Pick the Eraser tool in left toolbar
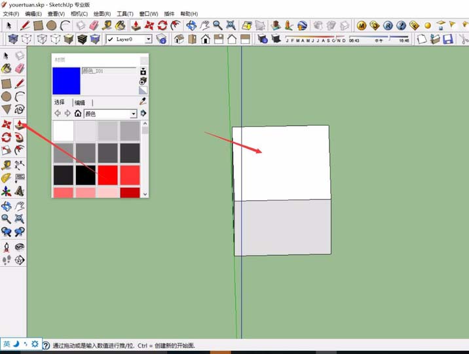 [20, 69]
